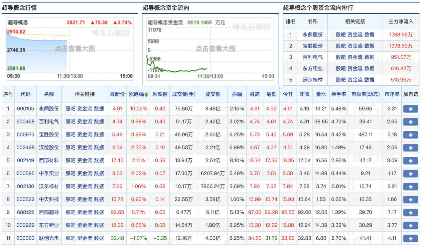Open 股吧 link for 永鼎股份 in main table
The height and width of the screenshot is (247, 422).
[x=70, y=109]
